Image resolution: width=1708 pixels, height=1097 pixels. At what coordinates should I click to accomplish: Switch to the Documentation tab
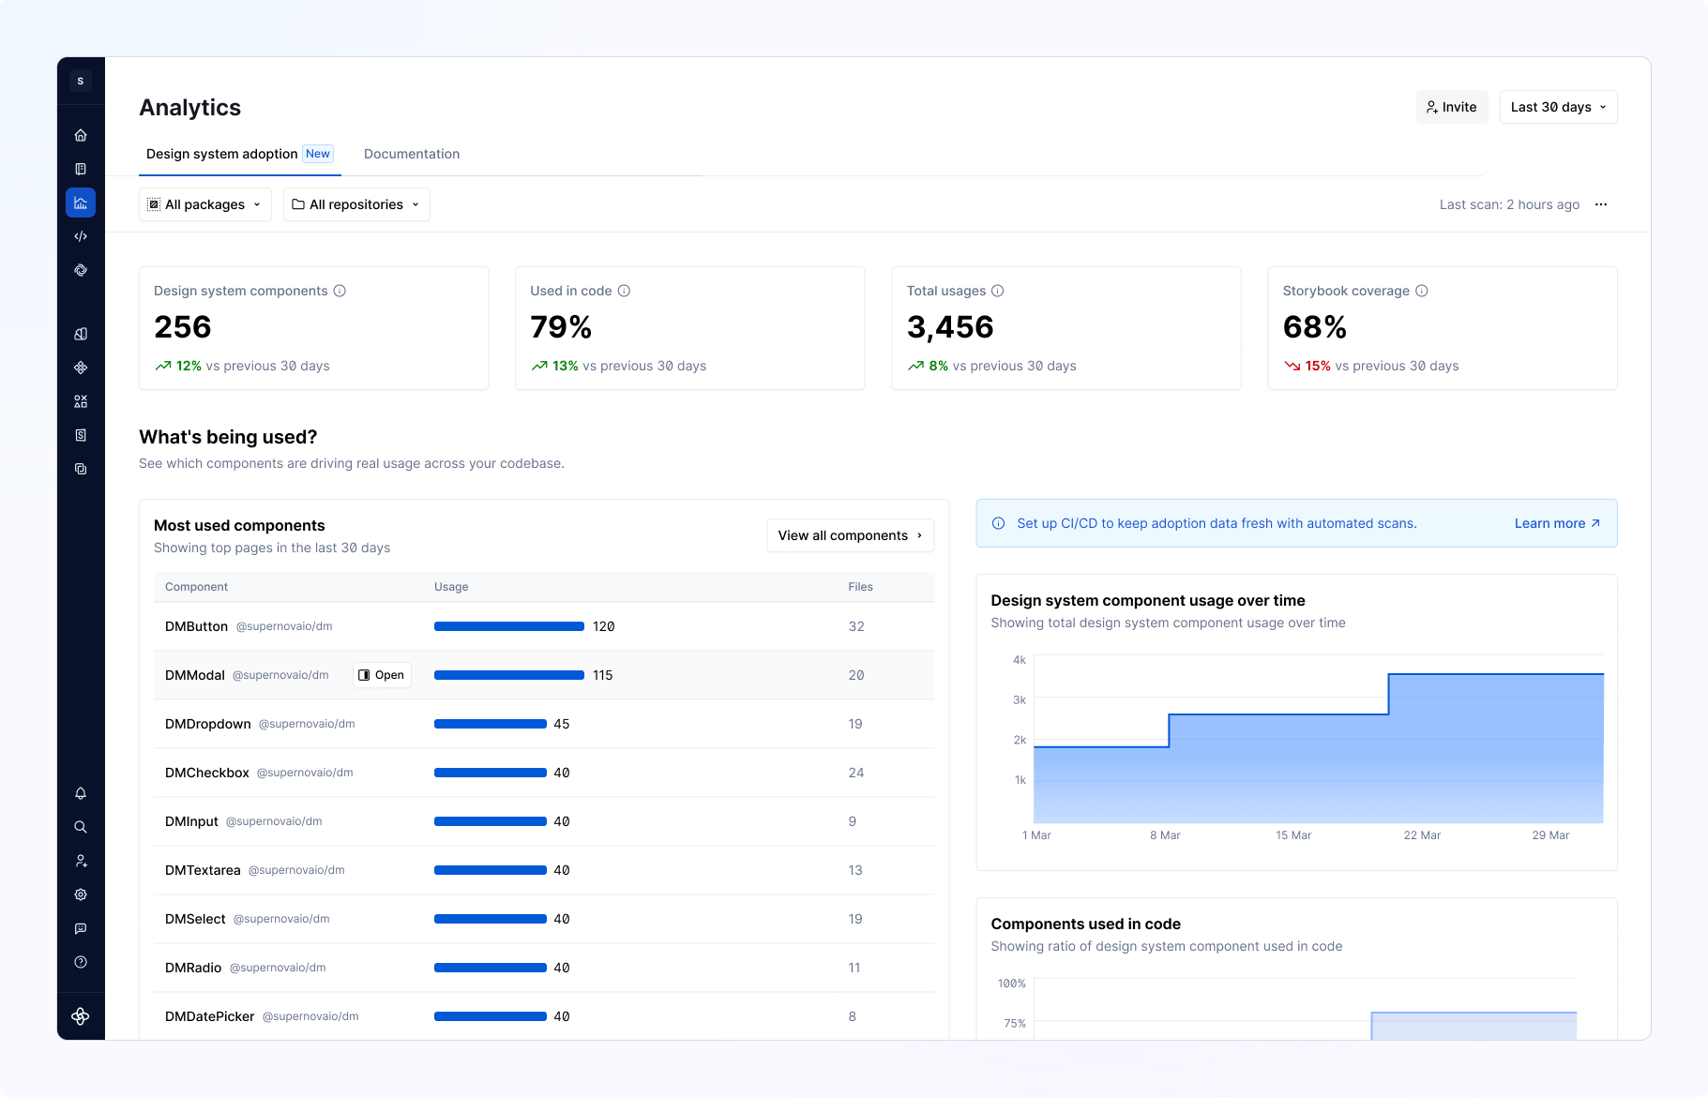(412, 154)
